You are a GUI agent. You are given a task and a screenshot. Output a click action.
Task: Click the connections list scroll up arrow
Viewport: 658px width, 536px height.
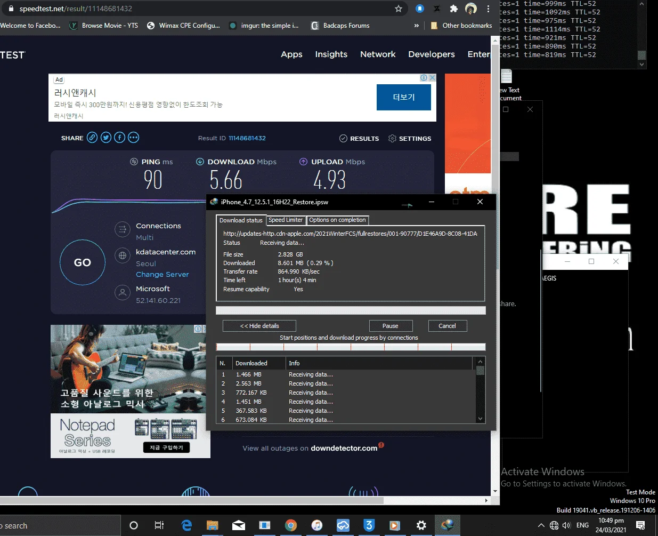[x=480, y=361]
